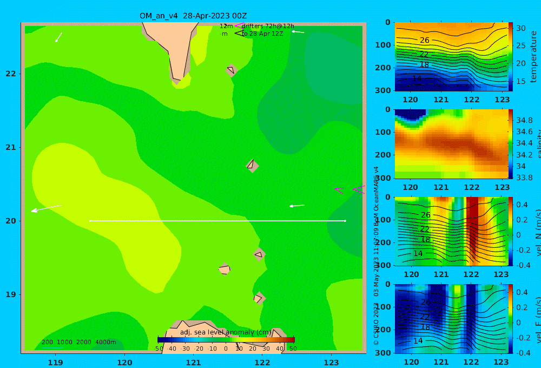
Task: Click the 'adj. sea level anomaly (cm)' label
Action: coord(226,332)
